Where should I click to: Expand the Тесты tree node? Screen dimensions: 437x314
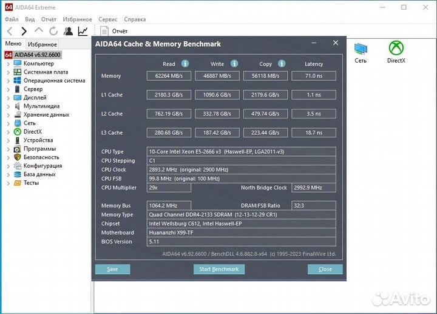pyautogui.click(x=8, y=183)
